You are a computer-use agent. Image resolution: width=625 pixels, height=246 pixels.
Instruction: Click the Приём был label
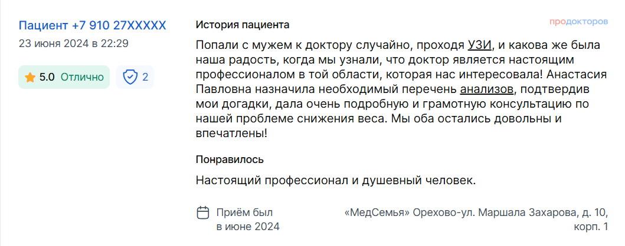(245, 212)
